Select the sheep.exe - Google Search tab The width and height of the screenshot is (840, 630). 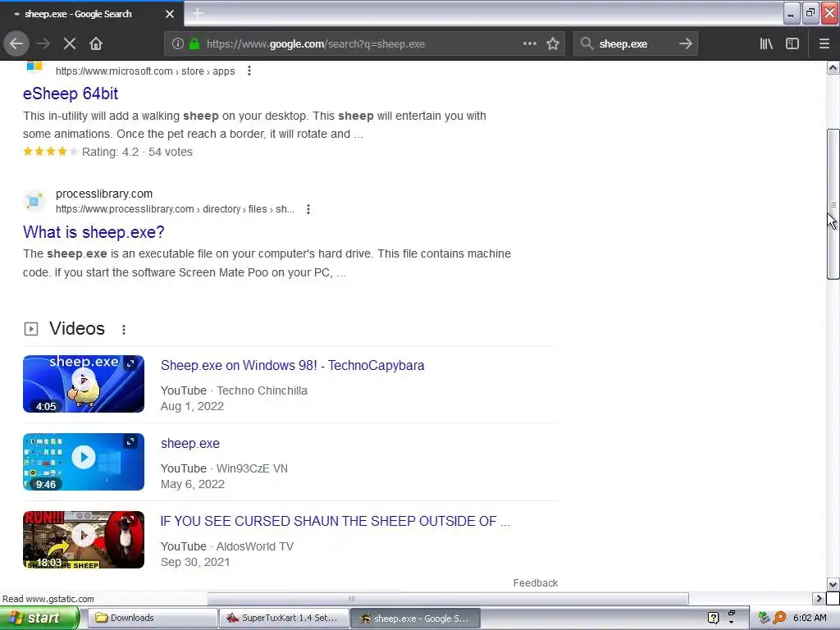(92, 14)
